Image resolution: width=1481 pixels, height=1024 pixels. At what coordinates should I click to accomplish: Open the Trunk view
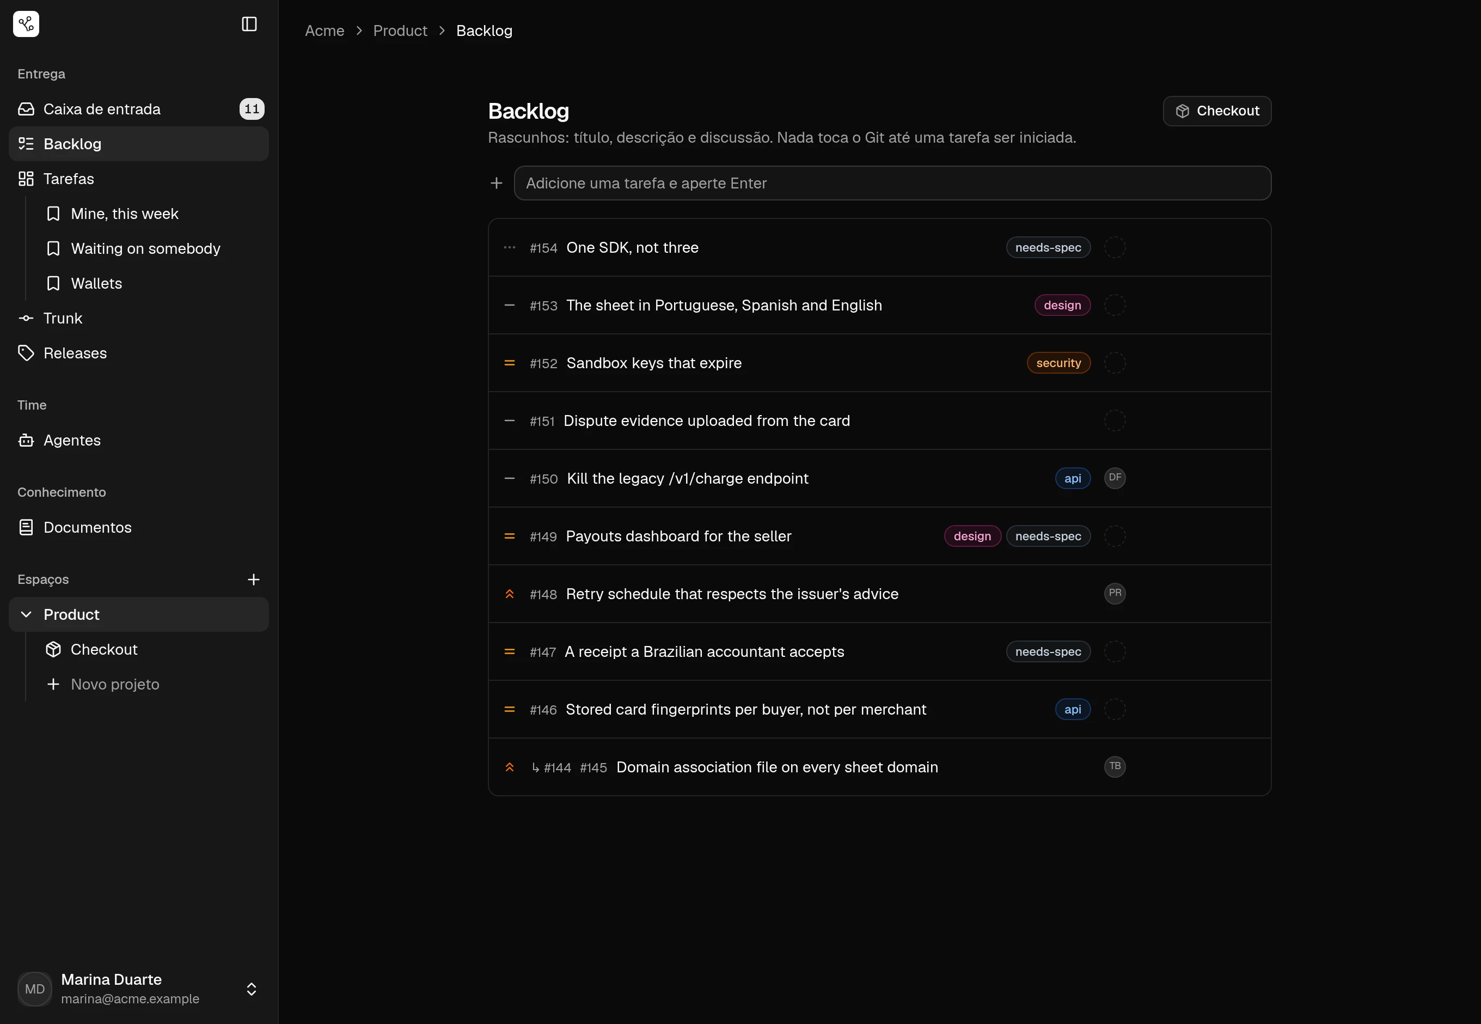point(138,318)
